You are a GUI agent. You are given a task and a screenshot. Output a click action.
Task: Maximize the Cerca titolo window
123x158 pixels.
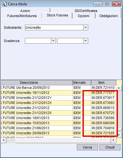(x=107, y=4)
